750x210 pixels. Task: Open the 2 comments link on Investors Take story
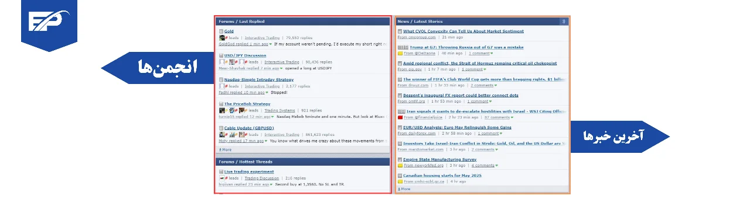pos(483,149)
